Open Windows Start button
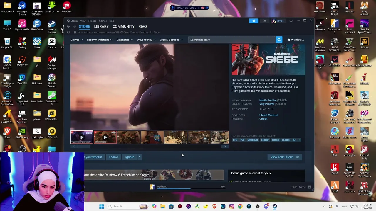The width and height of the screenshot is (376, 211). [101, 206]
